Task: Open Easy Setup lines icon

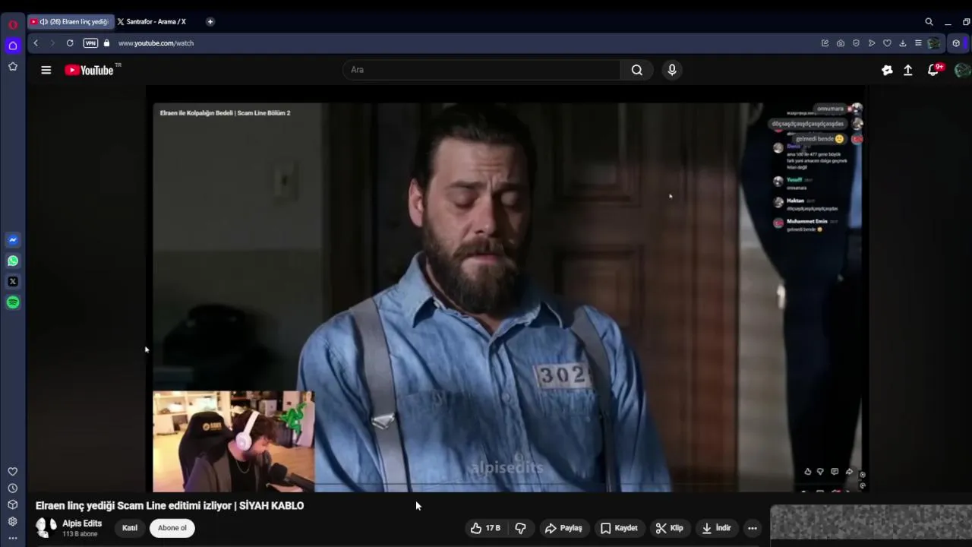Action: tap(918, 43)
